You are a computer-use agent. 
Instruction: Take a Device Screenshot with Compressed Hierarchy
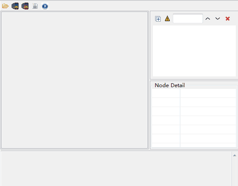(x=25, y=6)
